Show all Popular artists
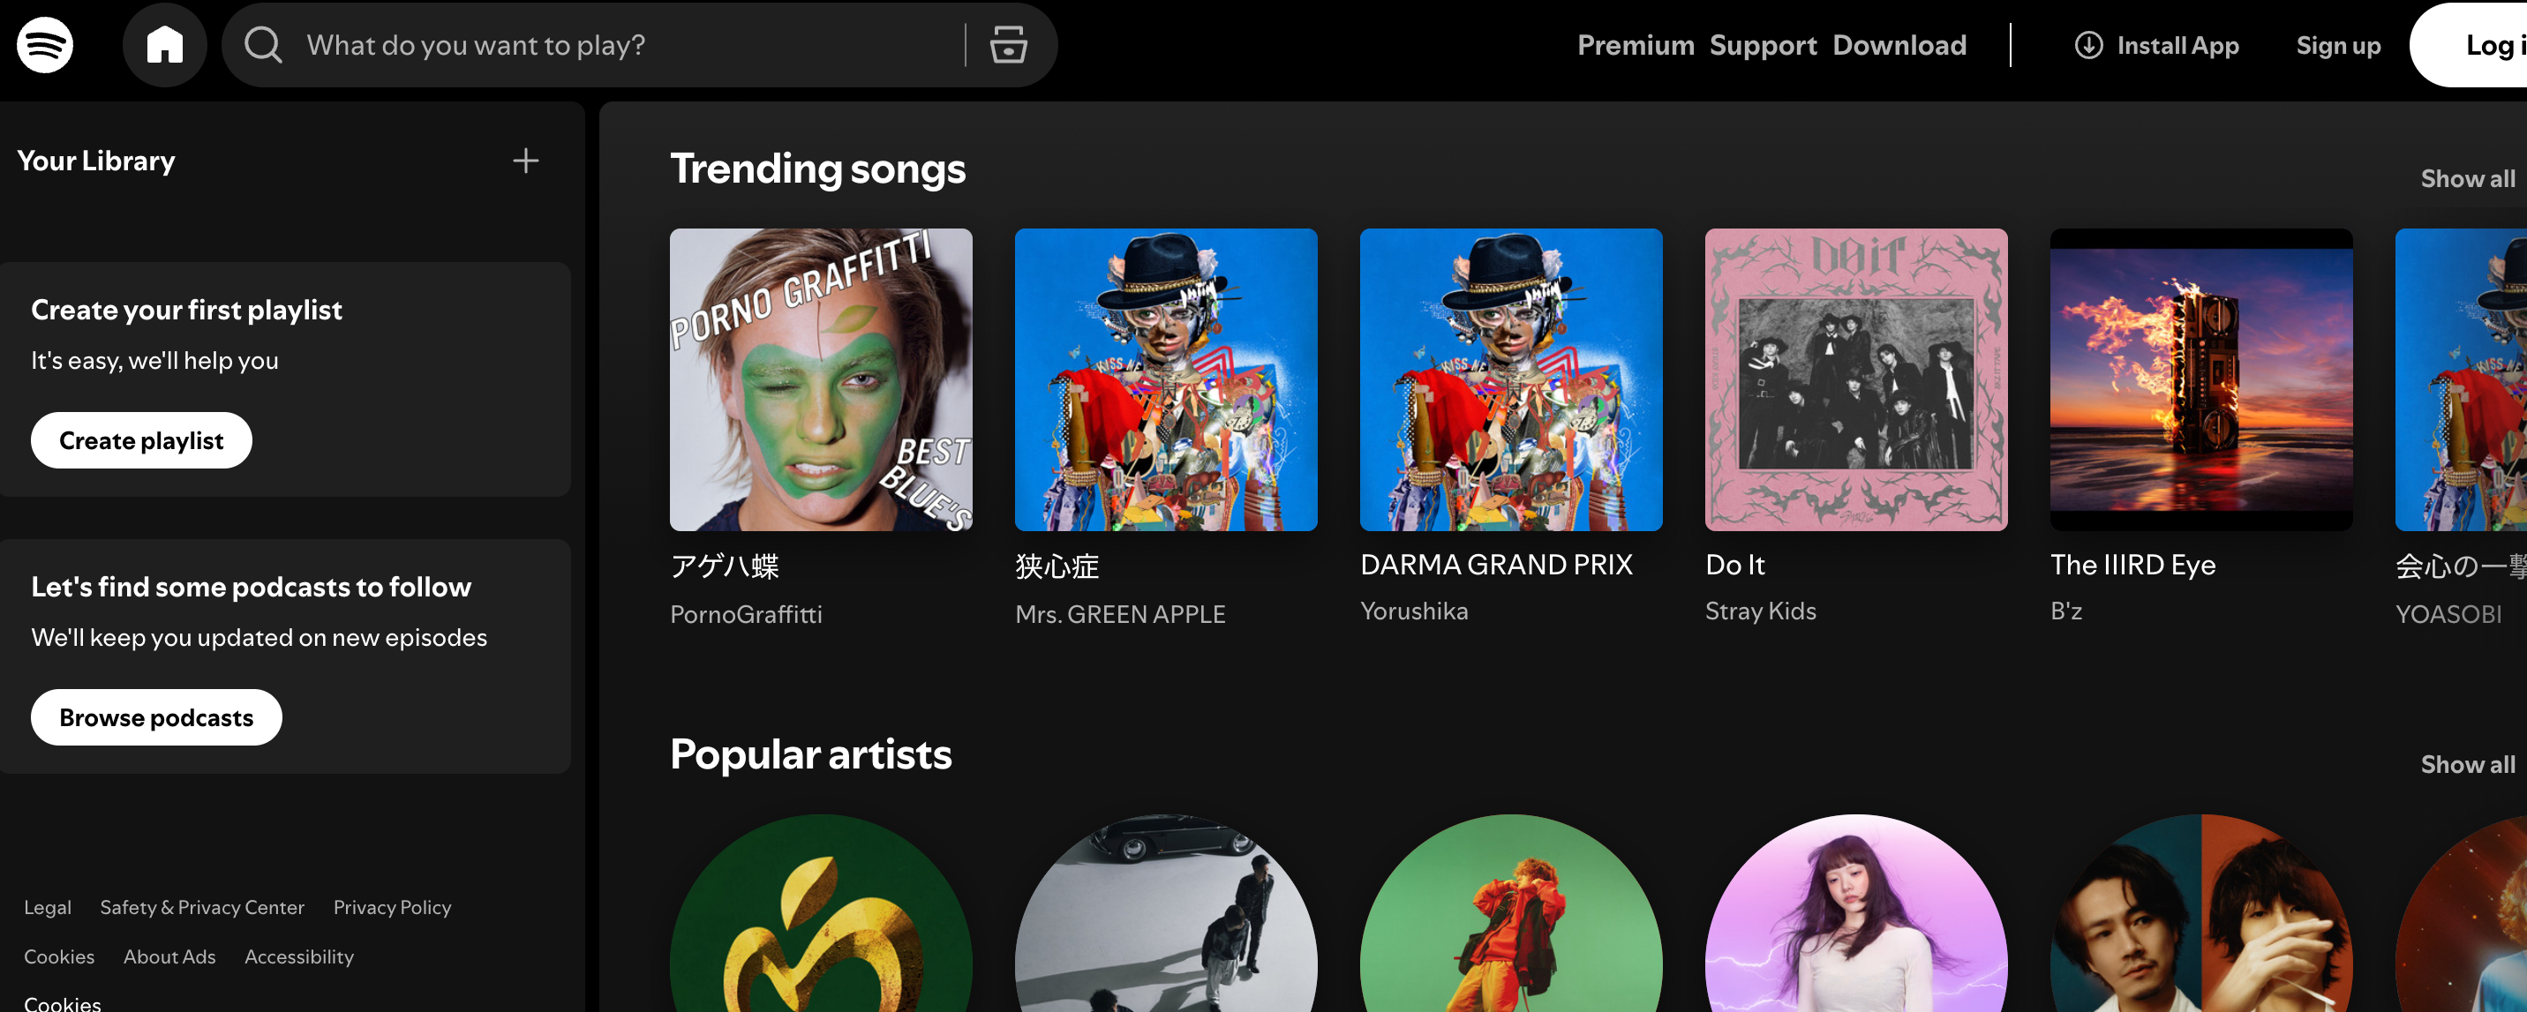Image resolution: width=2527 pixels, height=1012 pixels. tap(2467, 764)
